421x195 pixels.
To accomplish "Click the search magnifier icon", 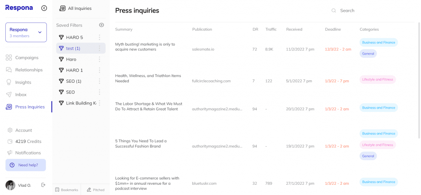I will tap(334, 11).
